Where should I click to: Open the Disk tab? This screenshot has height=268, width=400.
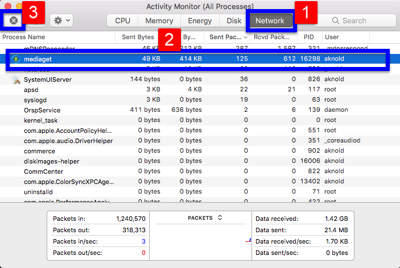point(234,20)
